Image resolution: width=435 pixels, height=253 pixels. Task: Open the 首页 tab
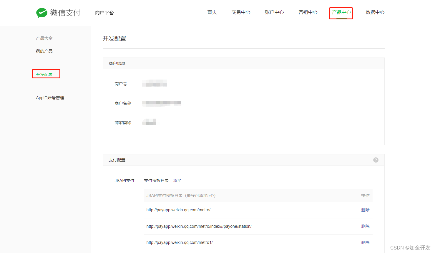[212, 12]
